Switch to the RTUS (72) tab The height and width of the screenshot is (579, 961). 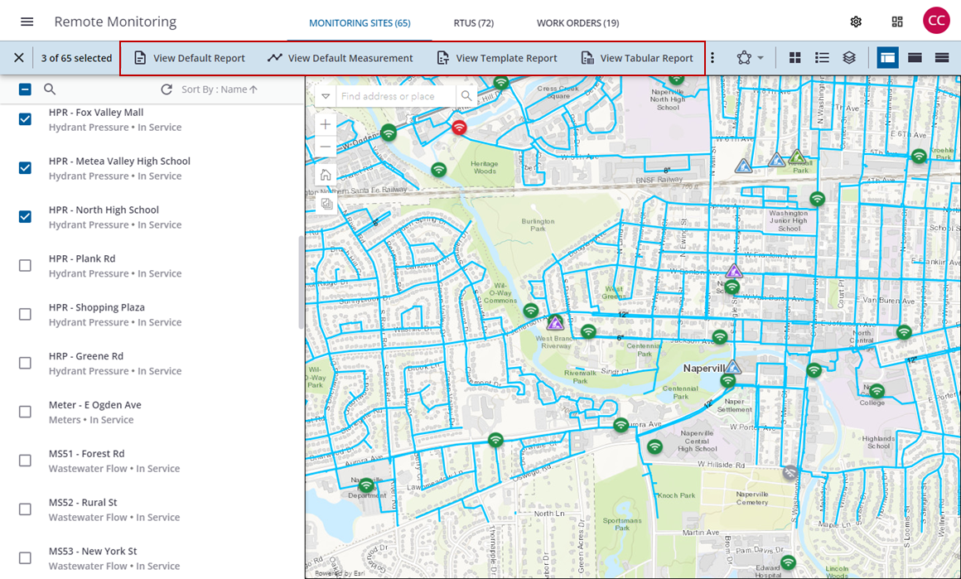coord(473,23)
